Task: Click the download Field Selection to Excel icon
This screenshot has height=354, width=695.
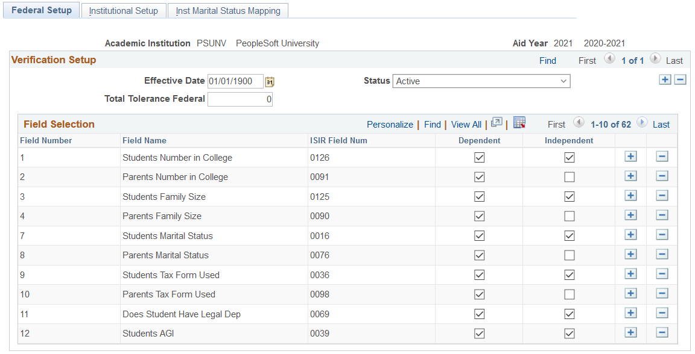Action: tap(519, 124)
